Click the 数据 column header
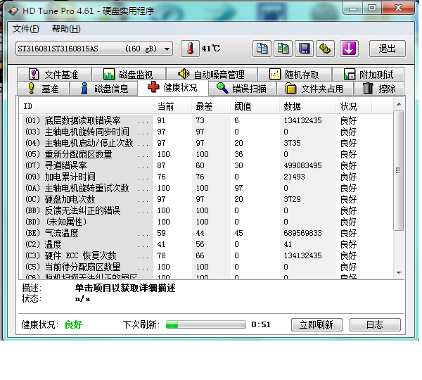422x380 pixels. (307, 106)
